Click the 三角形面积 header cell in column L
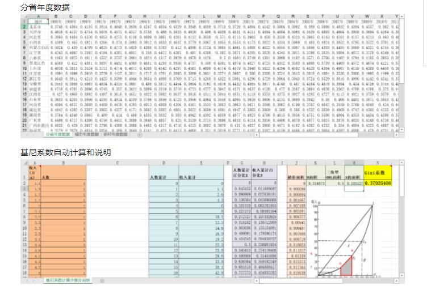The width and height of the screenshot is (427, 290). point(334,172)
